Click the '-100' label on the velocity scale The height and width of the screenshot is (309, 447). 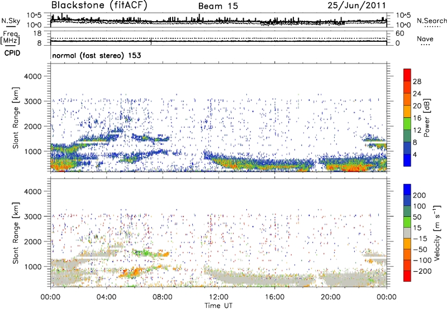click(x=422, y=260)
